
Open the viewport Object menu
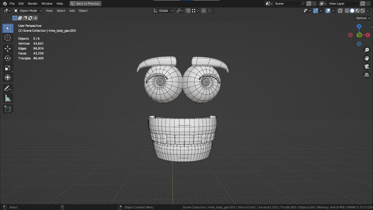(83, 11)
